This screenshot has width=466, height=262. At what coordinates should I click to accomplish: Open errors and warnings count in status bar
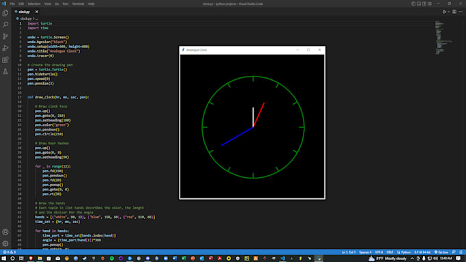pyautogui.click(x=9, y=252)
